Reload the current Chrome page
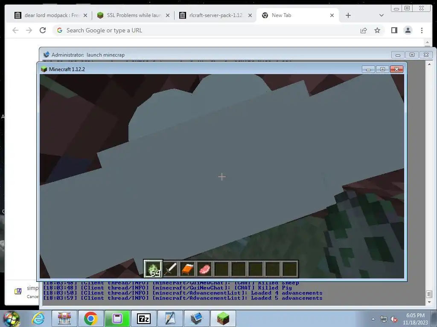The height and width of the screenshot is (327, 437). click(x=43, y=30)
